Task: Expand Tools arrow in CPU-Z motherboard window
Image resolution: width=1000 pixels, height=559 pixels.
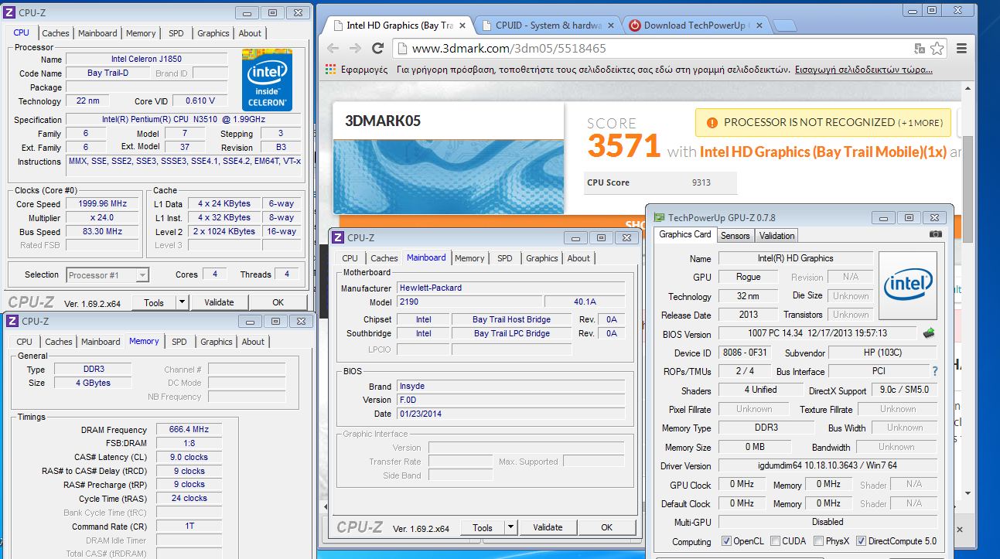Action: coord(510,527)
